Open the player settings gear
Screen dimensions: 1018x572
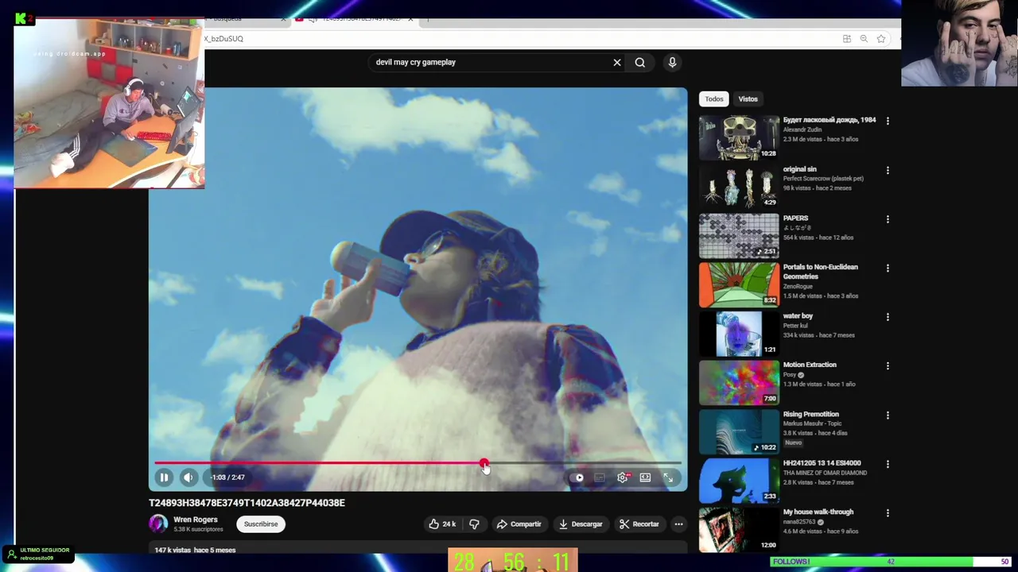(x=623, y=477)
